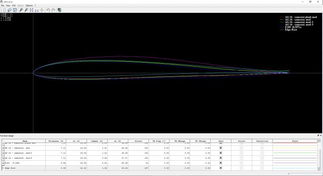Click the Store Foil icon in the toolbar
Screen dimensions: 323x176
pos(59,10)
